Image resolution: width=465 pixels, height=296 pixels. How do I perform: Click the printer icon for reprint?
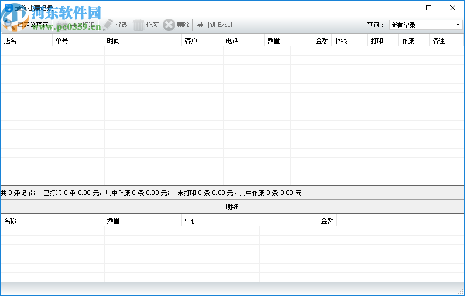[62, 25]
